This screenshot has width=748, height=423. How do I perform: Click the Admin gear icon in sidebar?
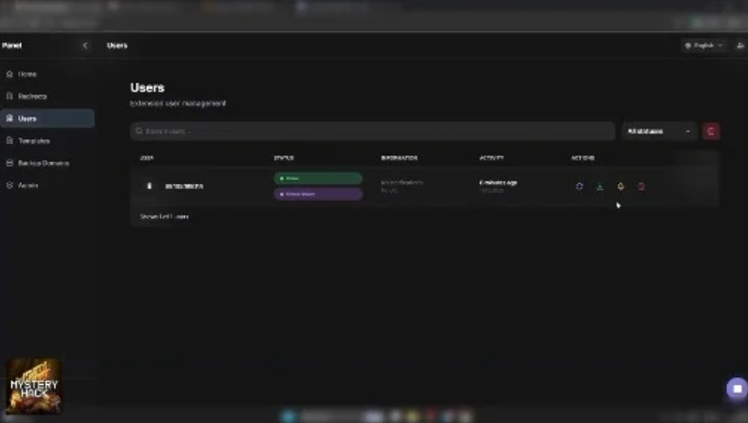coord(10,185)
